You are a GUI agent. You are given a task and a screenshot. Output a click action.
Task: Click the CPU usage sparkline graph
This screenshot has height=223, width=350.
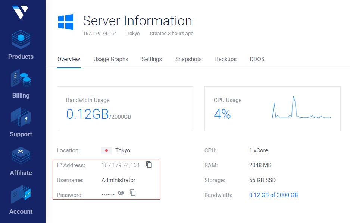(301, 108)
